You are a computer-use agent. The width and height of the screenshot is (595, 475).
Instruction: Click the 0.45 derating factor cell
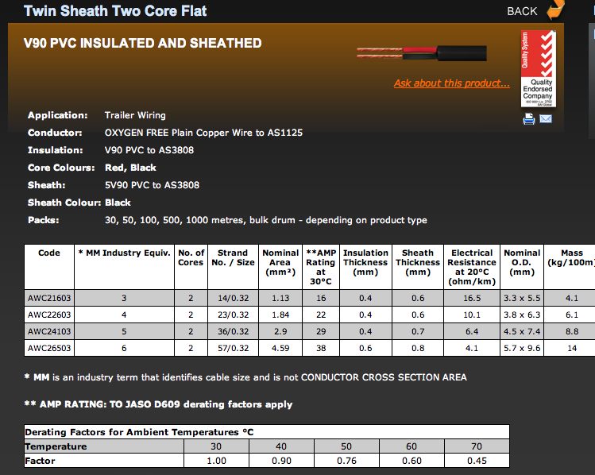point(476,461)
